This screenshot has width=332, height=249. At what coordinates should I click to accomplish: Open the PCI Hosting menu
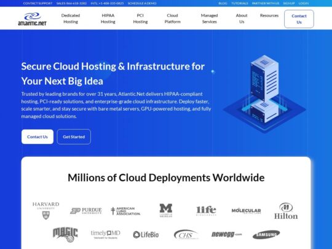(140, 18)
